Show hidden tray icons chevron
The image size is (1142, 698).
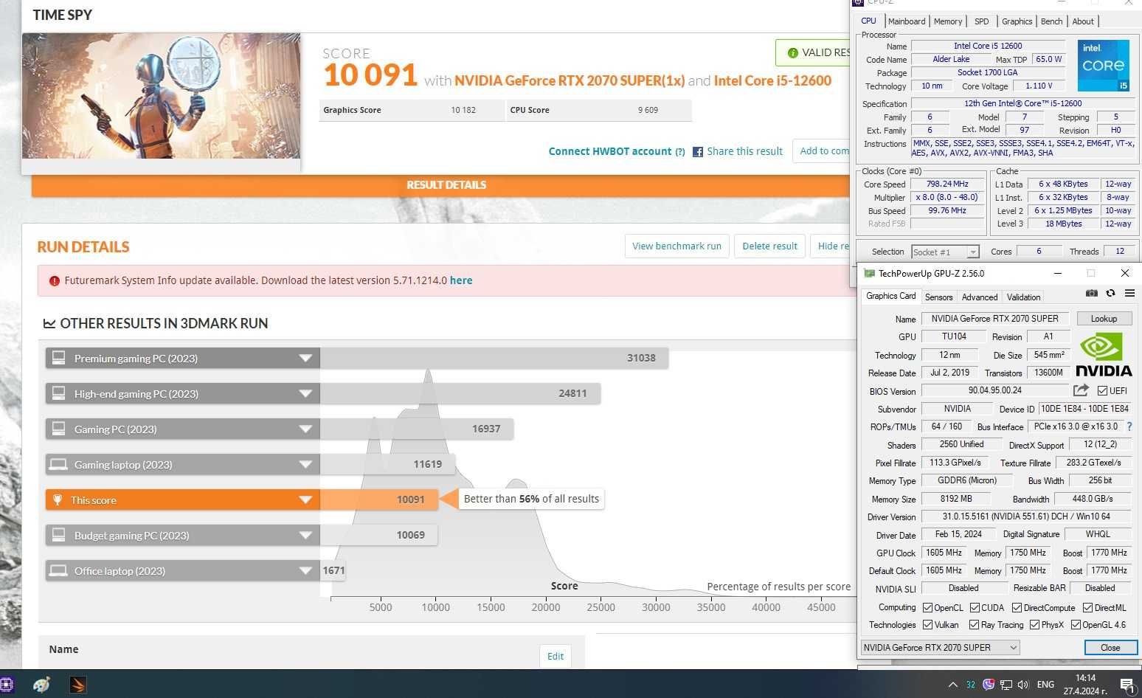point(952,685)
